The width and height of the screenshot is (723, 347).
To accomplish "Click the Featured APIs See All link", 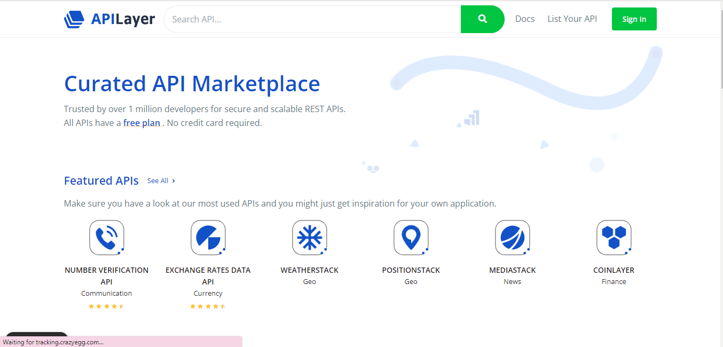I will point(157,180).
